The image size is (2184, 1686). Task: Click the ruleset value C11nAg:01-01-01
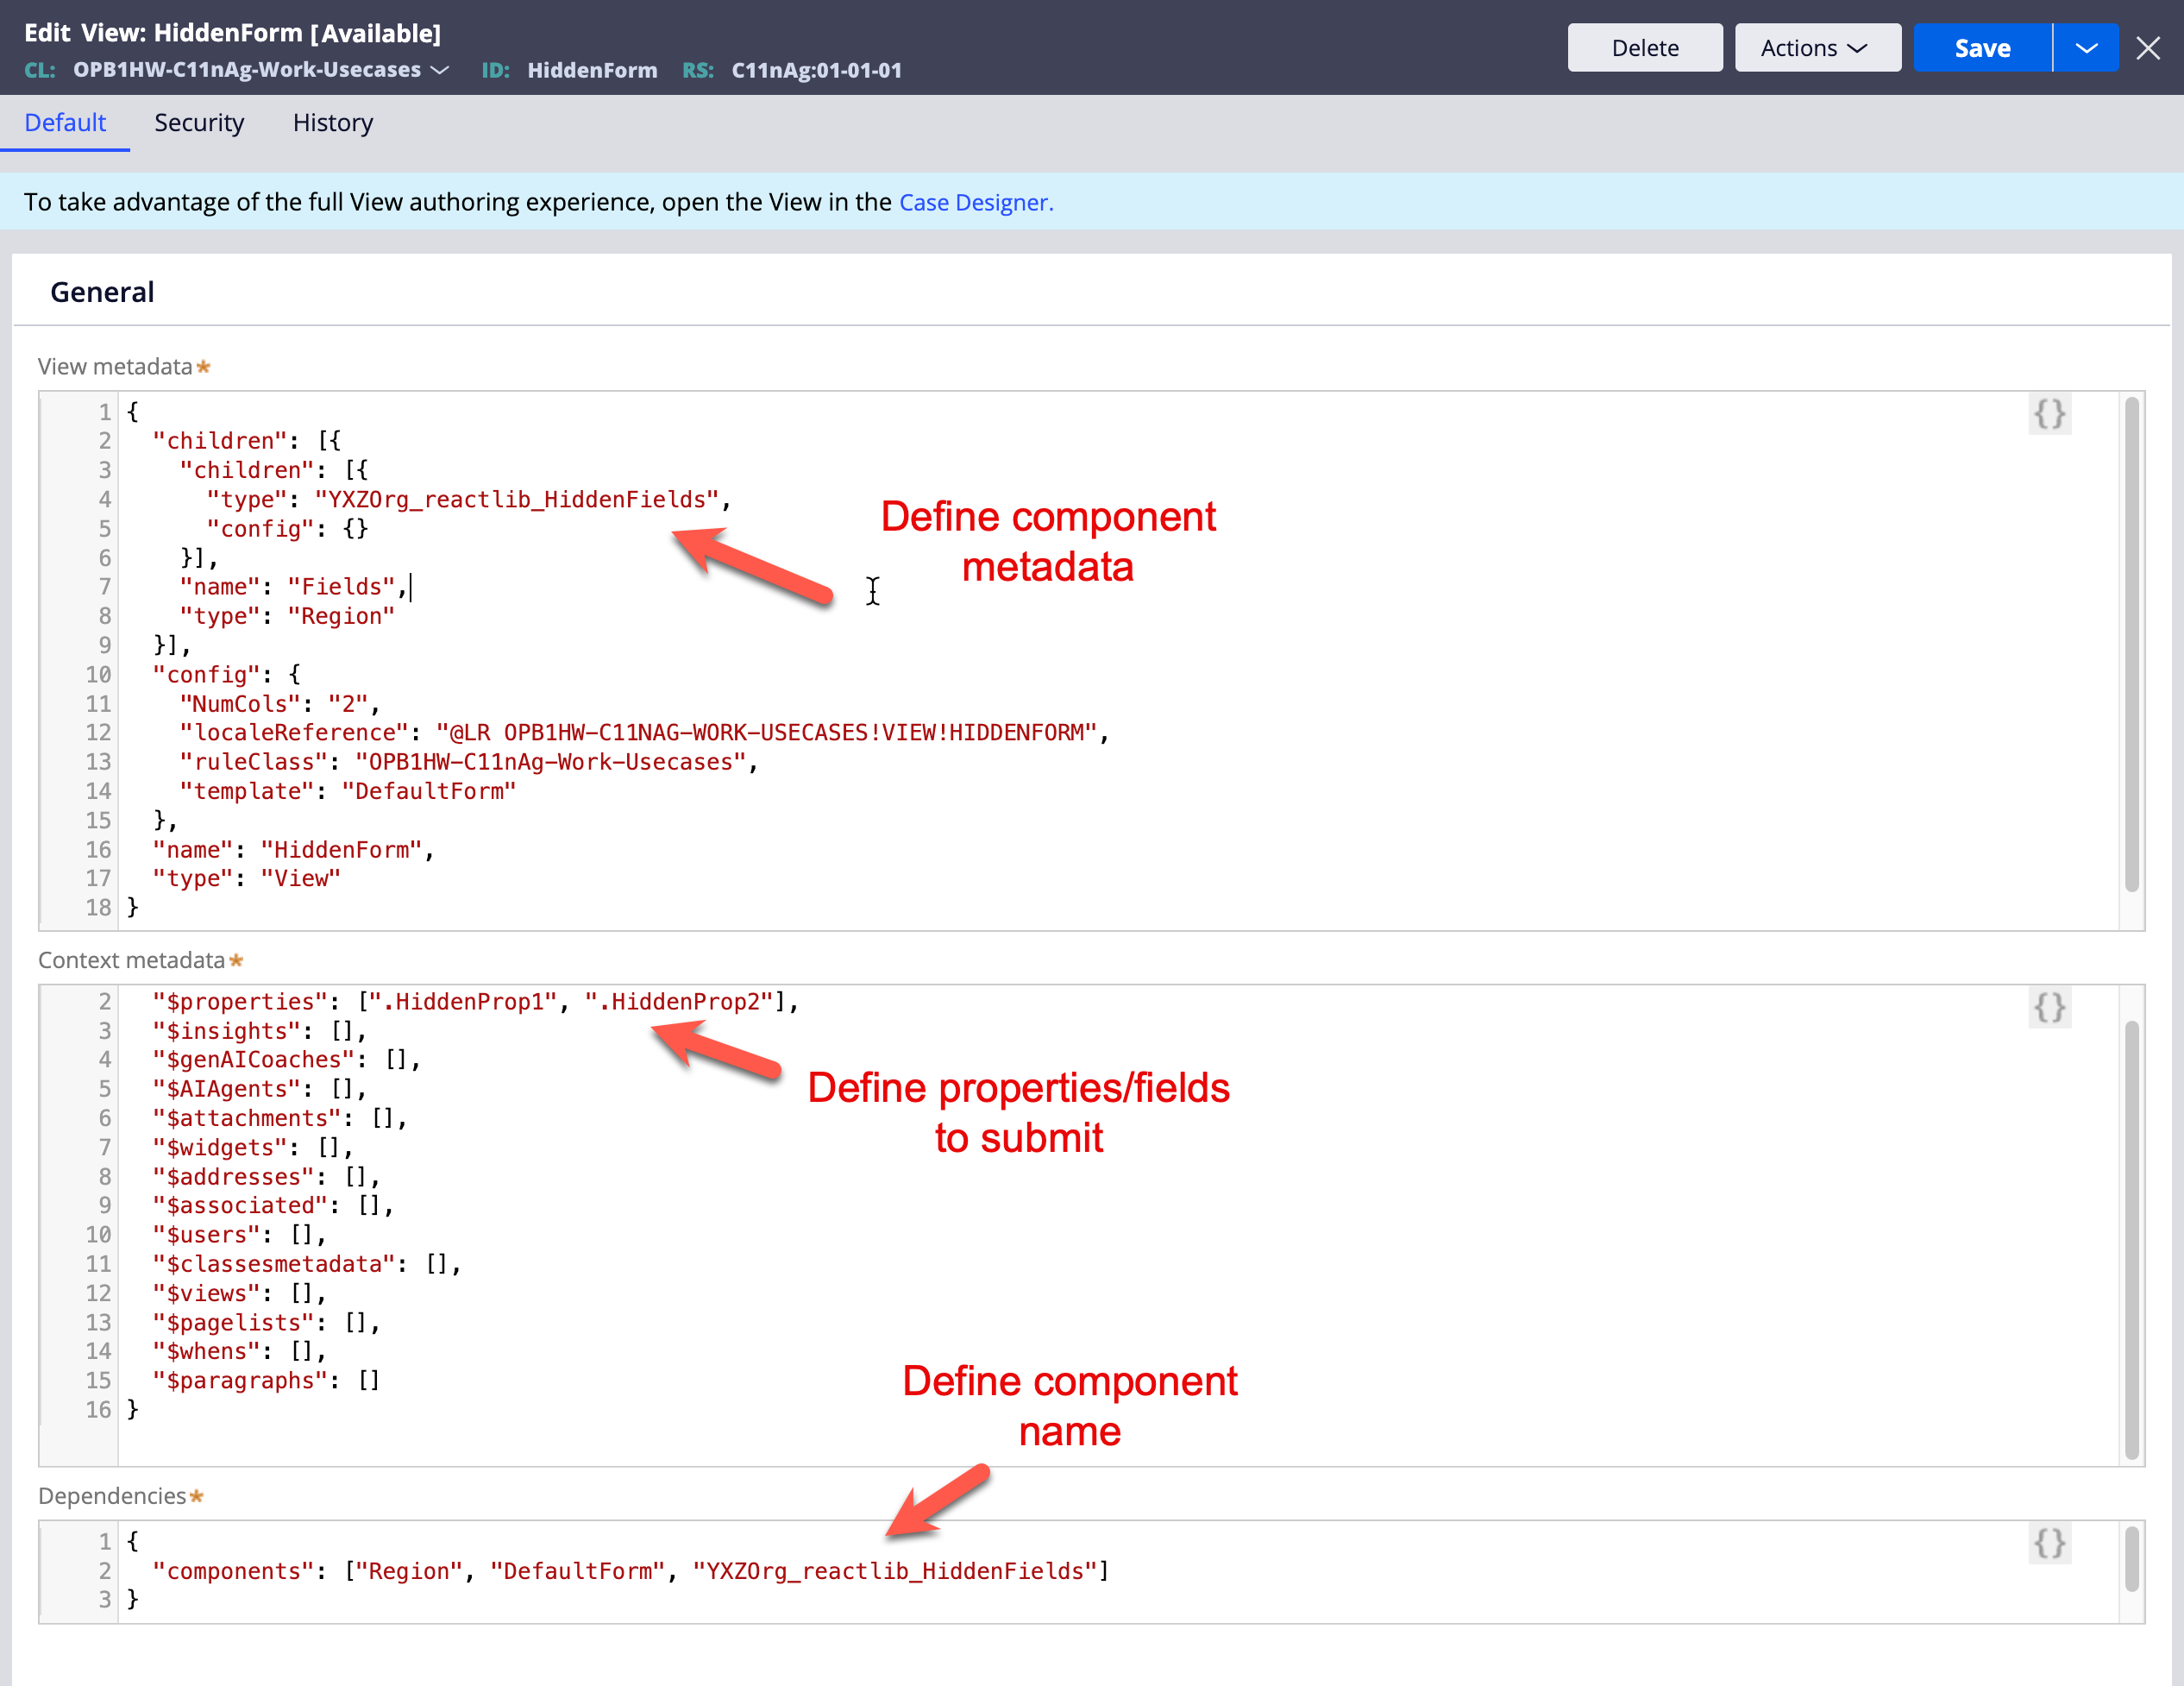click(816, 70)
